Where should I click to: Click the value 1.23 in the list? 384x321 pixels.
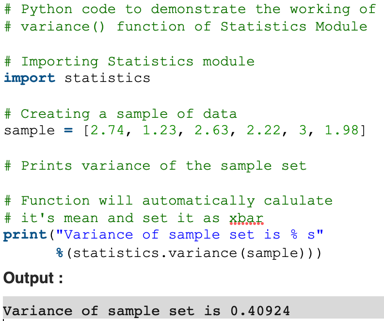pos(159,130)
